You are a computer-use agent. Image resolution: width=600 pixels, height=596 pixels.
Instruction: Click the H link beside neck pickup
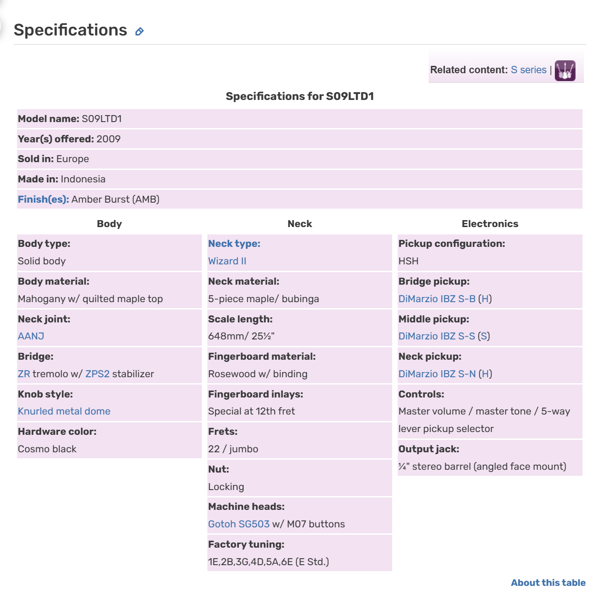(485, 374)
